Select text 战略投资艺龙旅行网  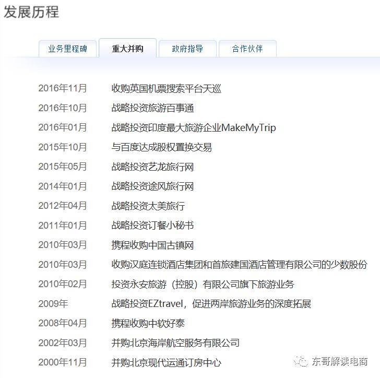(152, 167)
